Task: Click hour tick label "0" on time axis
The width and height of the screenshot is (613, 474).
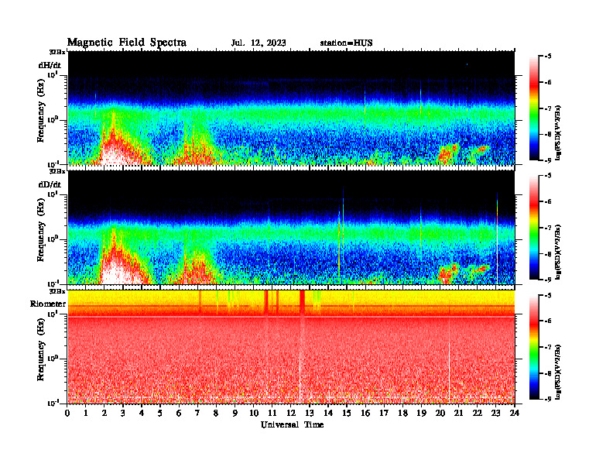Action: tap(67, 413)
